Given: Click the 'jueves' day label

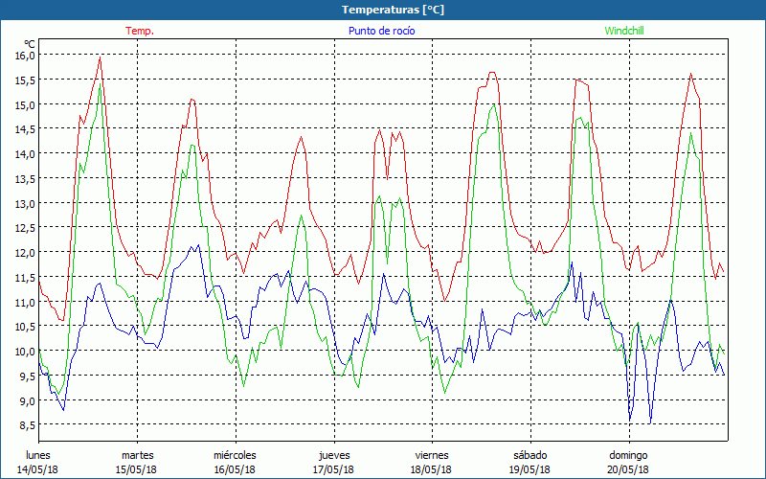Looking at the screenshot, I should coord(334,456).
